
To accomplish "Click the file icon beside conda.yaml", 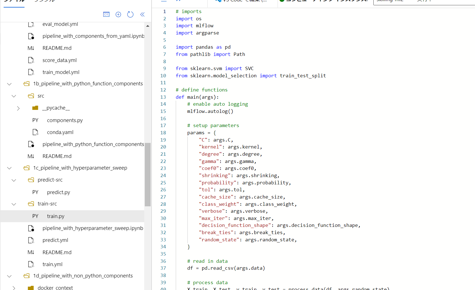I will [36, 132].
